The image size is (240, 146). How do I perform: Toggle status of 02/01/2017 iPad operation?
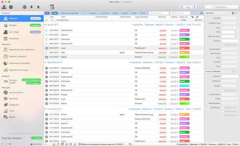point(46,53)
